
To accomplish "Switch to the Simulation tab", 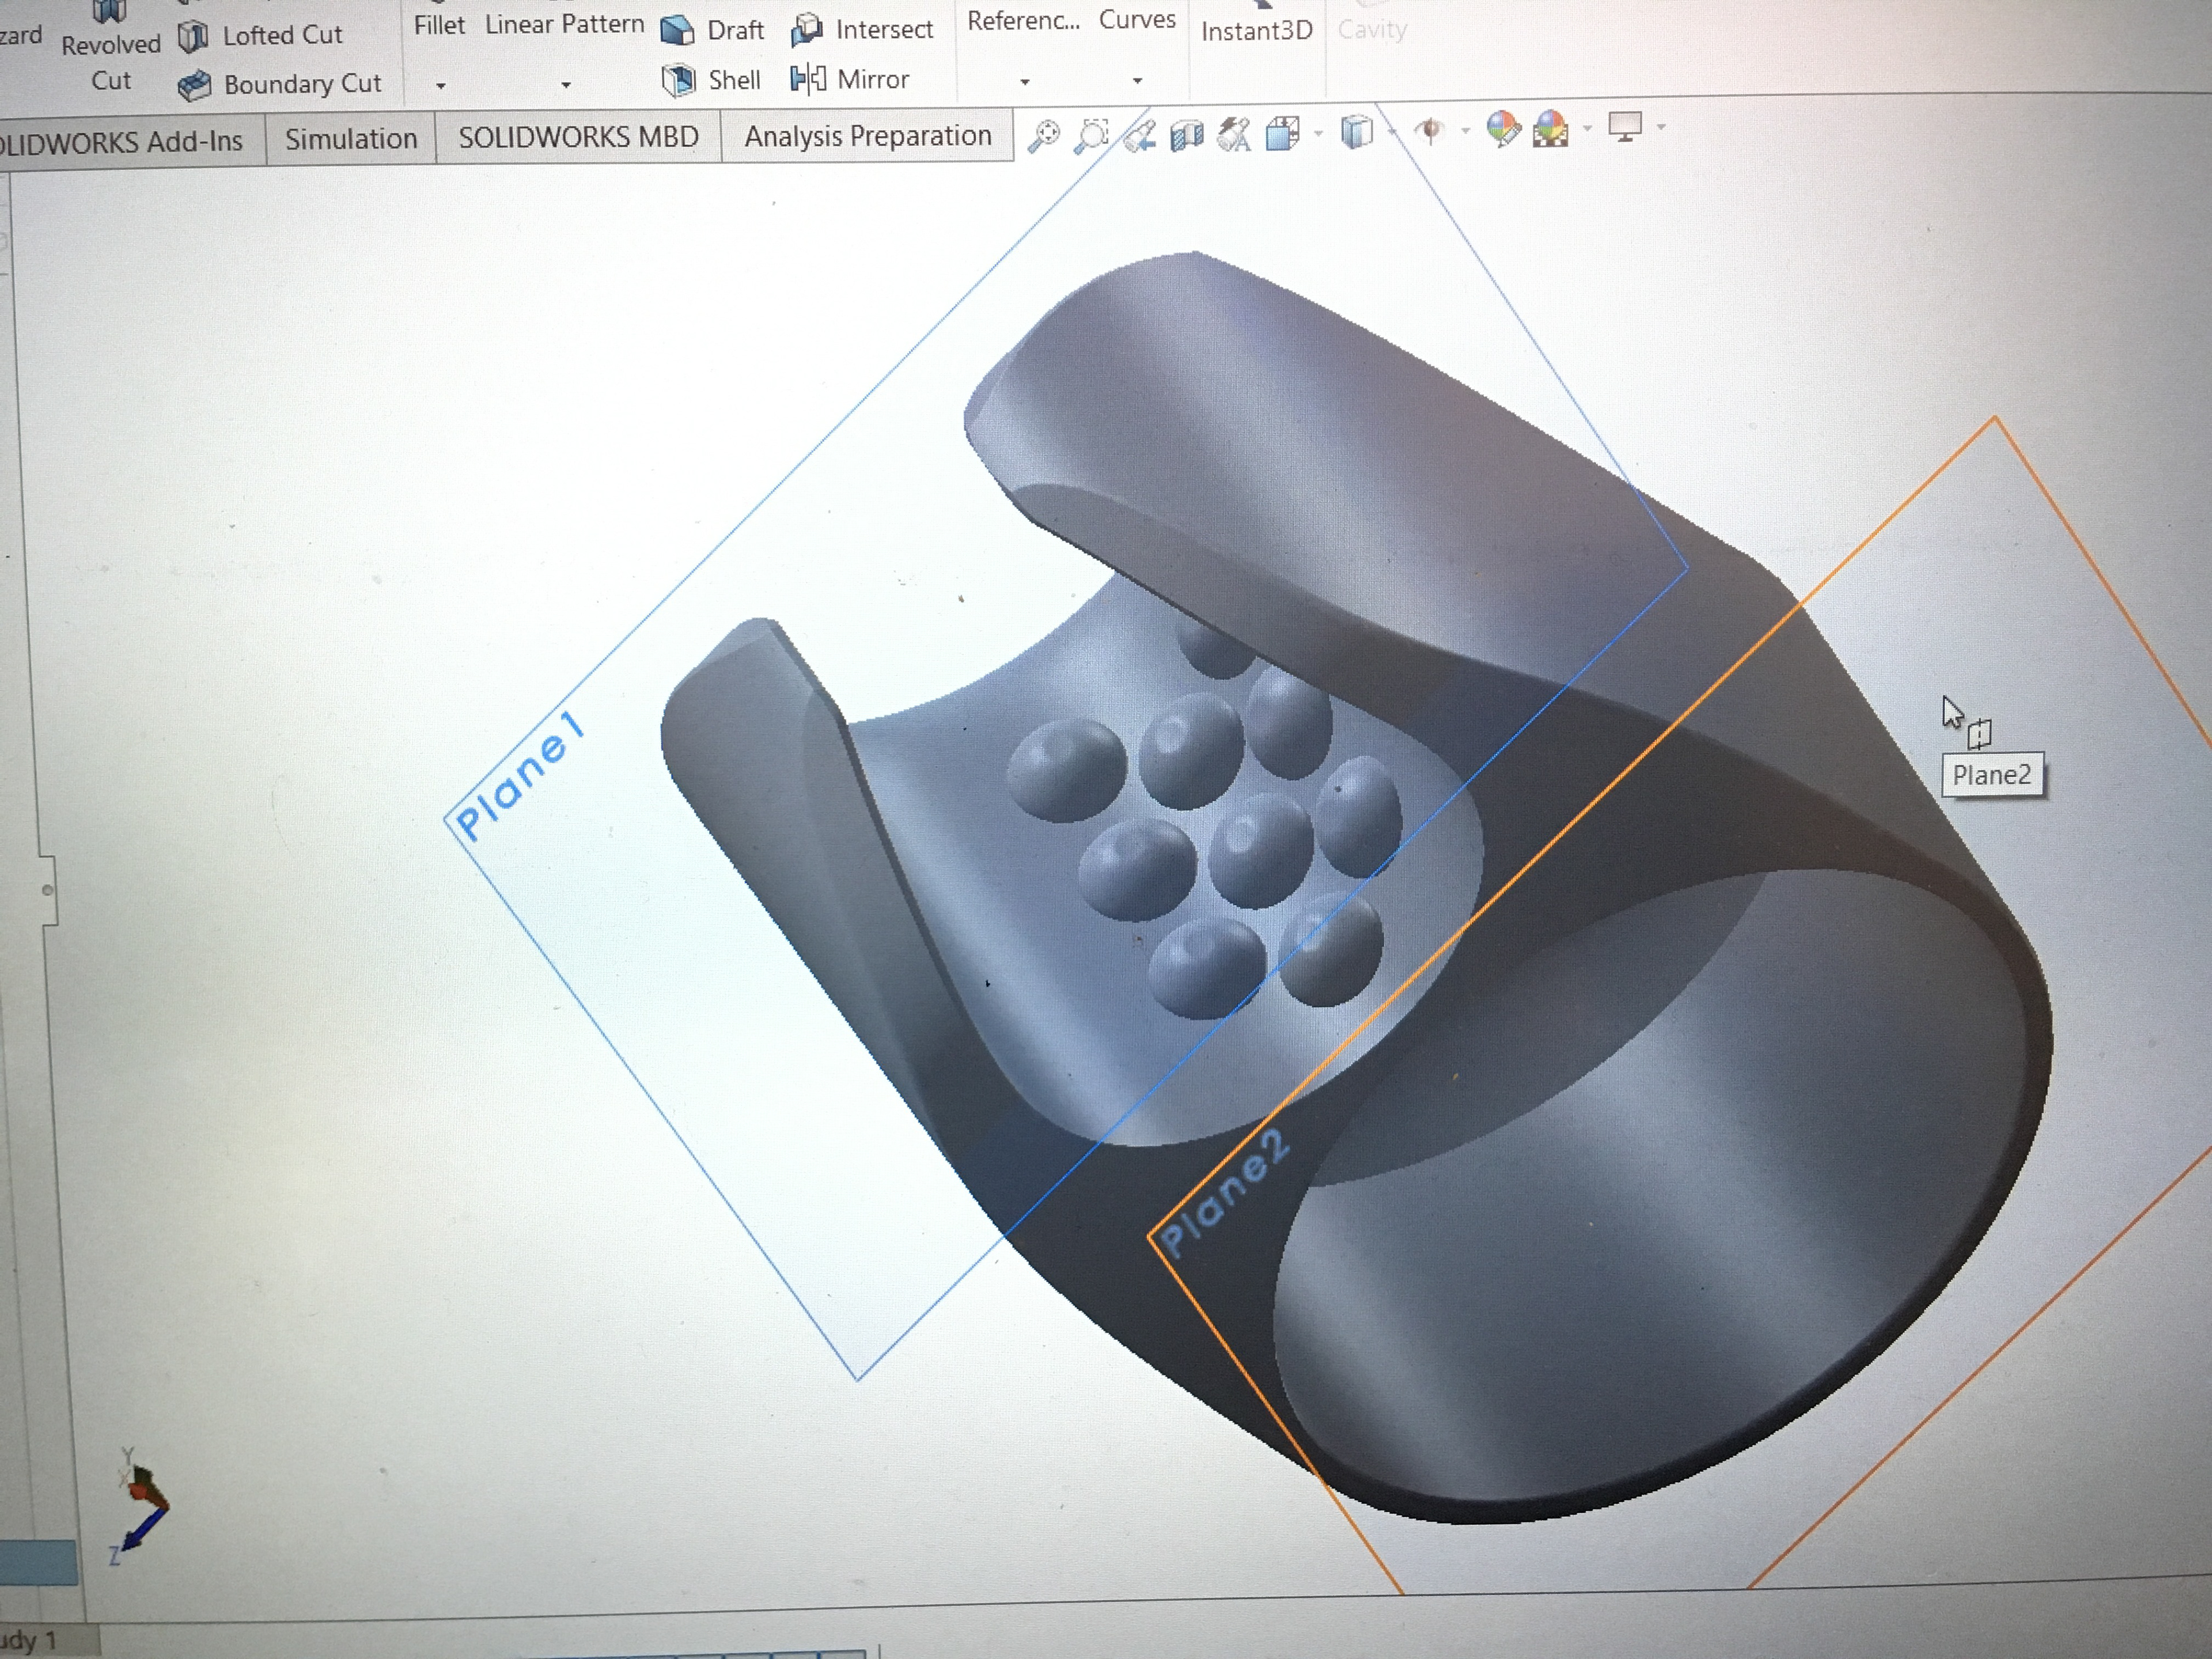I will (351, 139).
